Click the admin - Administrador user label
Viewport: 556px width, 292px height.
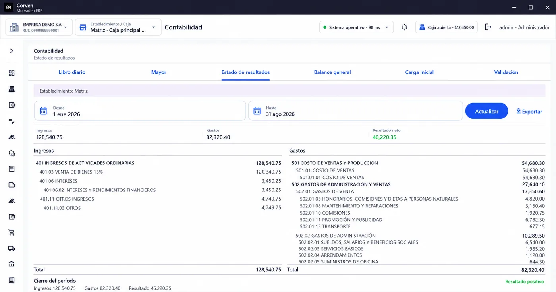point(525,27)
